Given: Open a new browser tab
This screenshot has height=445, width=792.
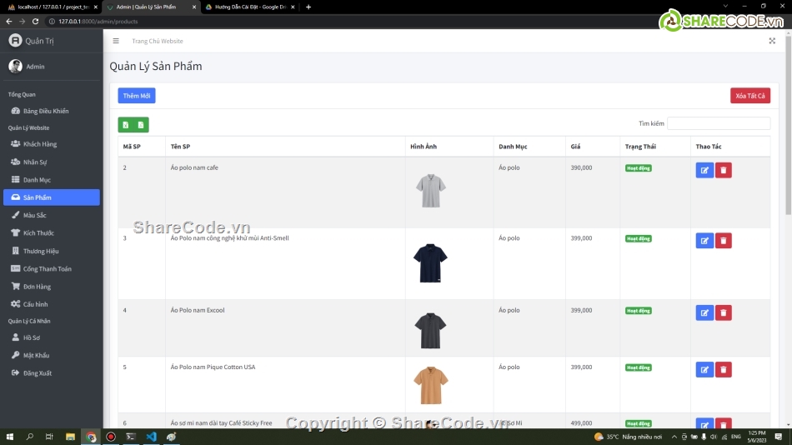Looking at the screenshot, I should [x=308, y=7].
